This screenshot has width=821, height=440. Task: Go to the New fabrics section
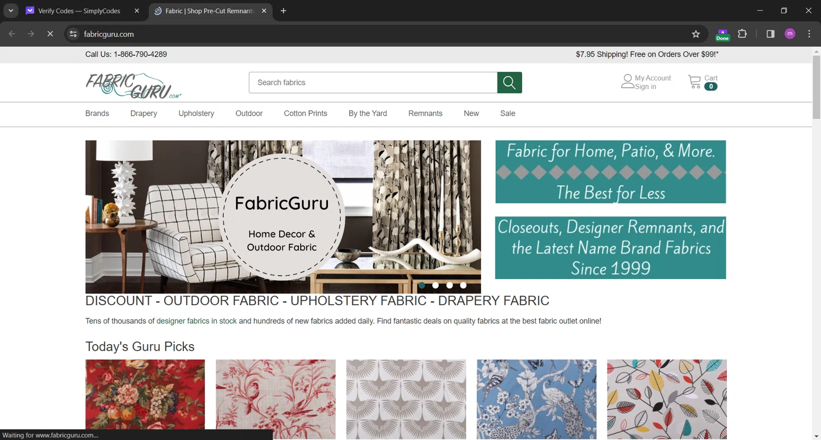[x=471, y=113]
